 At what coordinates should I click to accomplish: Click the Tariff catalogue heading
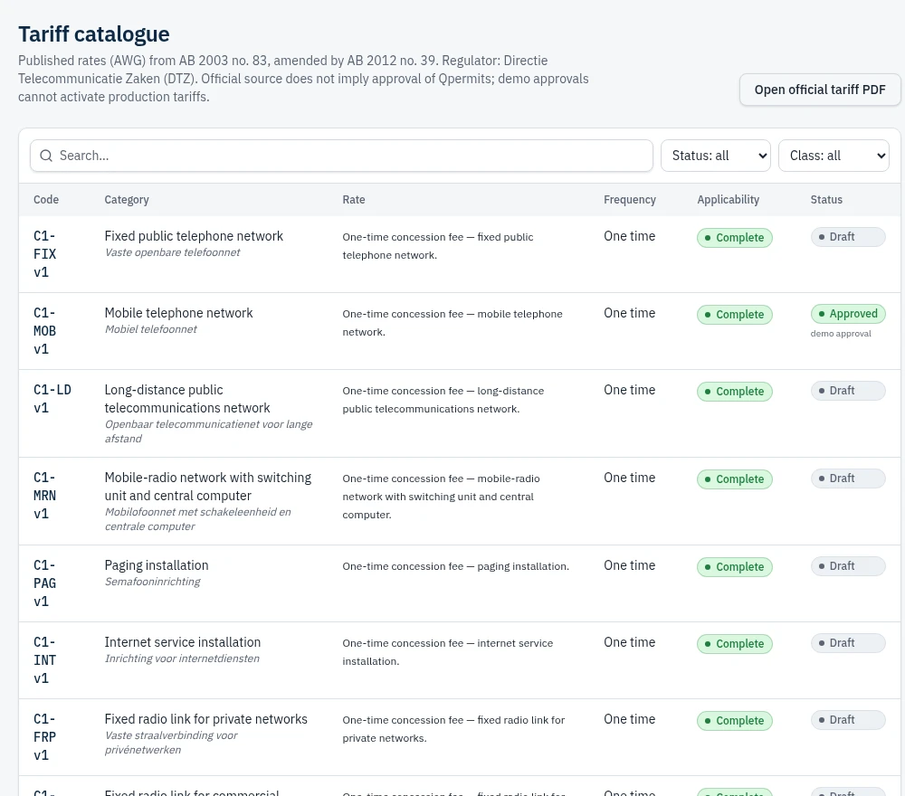click(x=93, y=34)
